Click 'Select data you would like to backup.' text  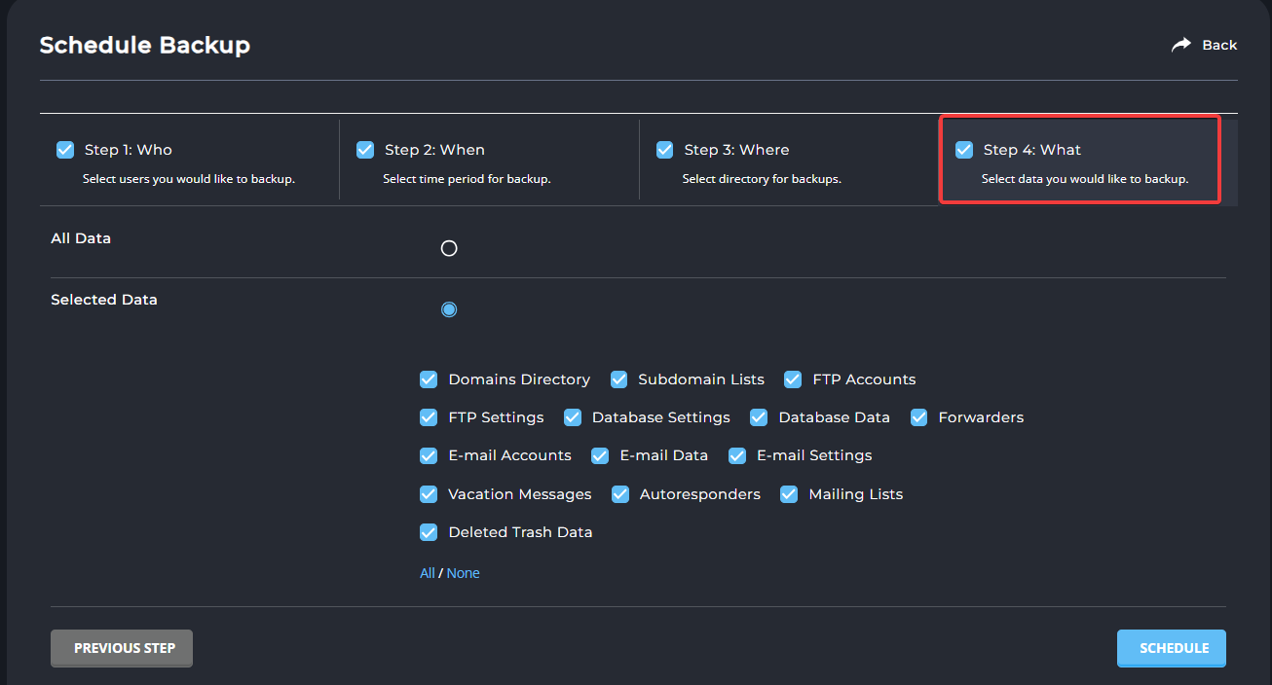click(1085, 179)
